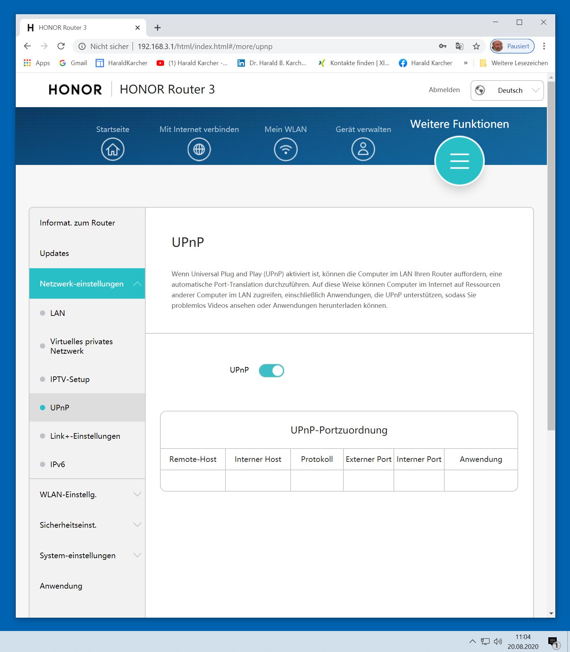Click the browser back arrow
This screenshot has width=570, height=652.
(x=27, y=46)
